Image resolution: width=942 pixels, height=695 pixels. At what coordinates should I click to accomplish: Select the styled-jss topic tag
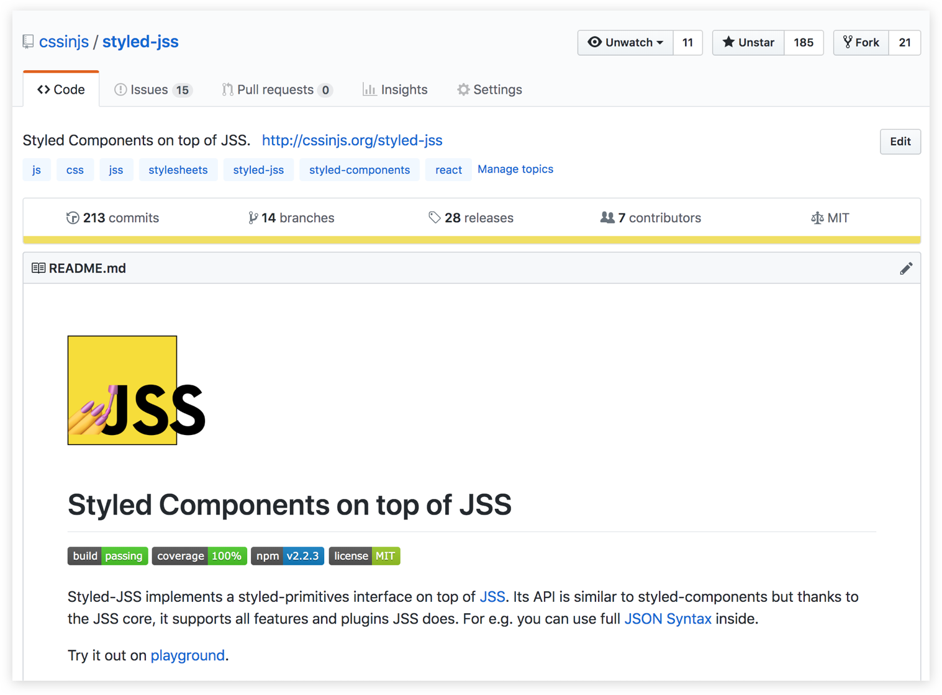[258, 169]
